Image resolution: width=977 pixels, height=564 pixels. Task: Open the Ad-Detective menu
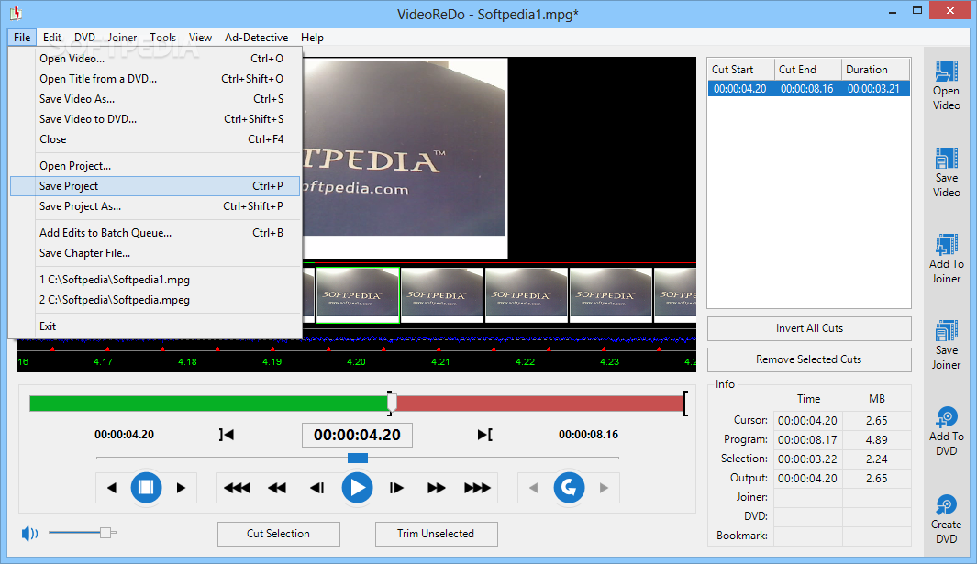point(256,38)
